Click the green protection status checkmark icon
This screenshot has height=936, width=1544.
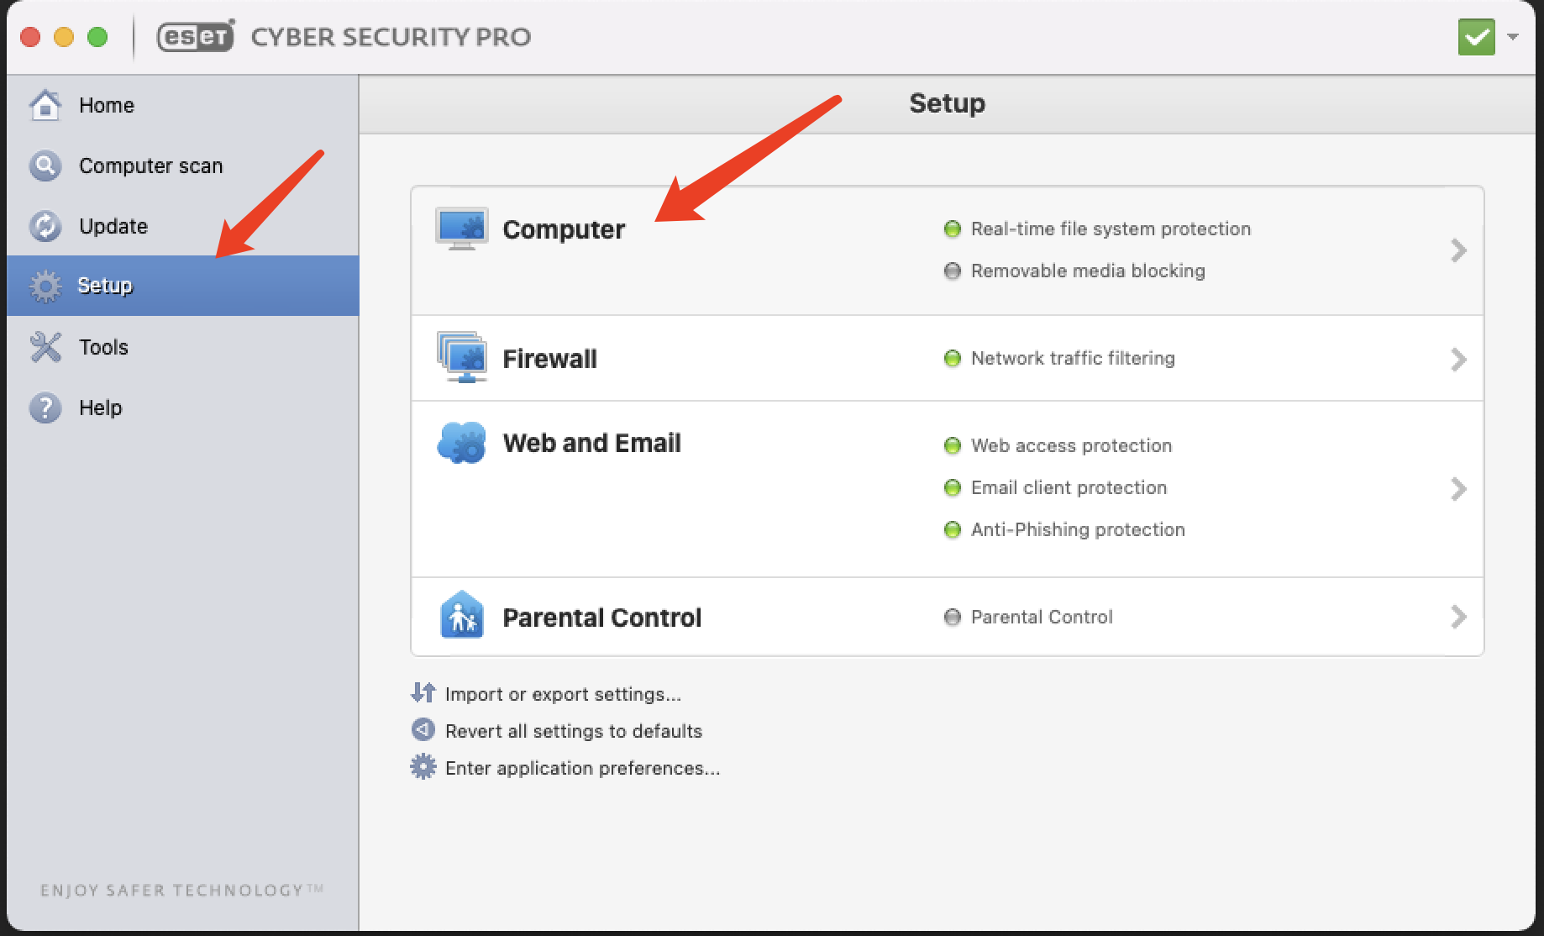(1476, 37)
